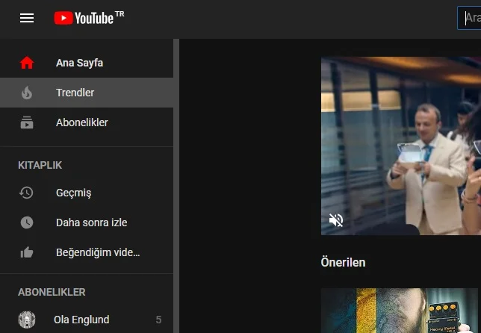Focus the search input field

[471, 18]
